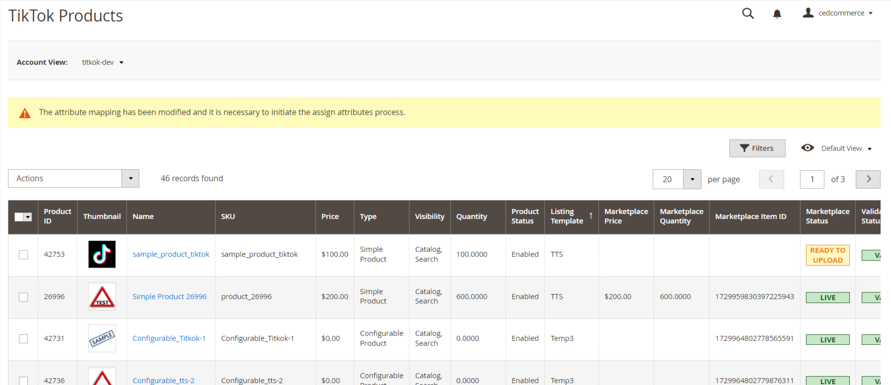Sort by the Price column header
891x385 pixels.
(334, 216)
